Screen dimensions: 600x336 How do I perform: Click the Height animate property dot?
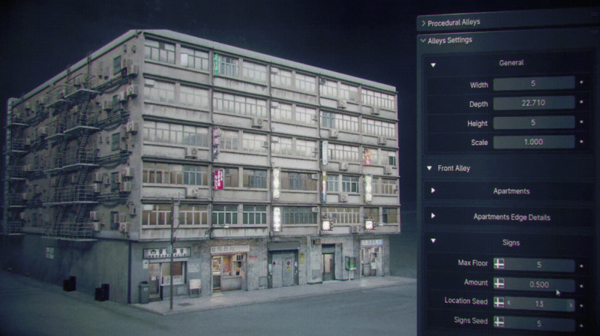[582, 122]
